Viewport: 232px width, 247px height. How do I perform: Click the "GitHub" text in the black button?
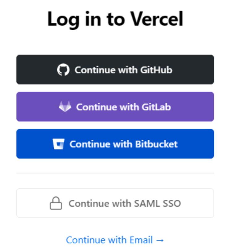pyautogui.click(x=156, y=70)
